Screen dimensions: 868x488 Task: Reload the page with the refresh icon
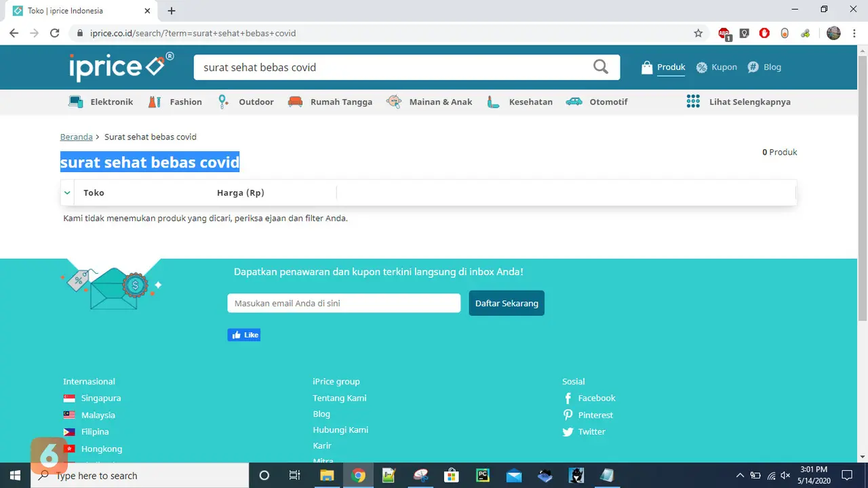point(55,33)
